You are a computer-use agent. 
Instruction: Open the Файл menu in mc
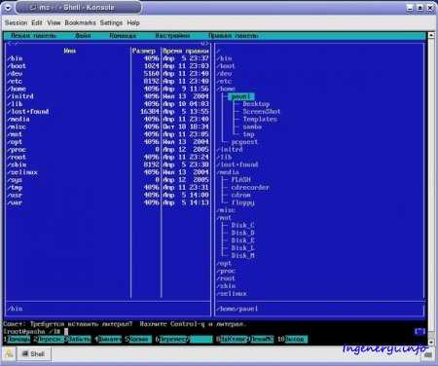(83, 36)
